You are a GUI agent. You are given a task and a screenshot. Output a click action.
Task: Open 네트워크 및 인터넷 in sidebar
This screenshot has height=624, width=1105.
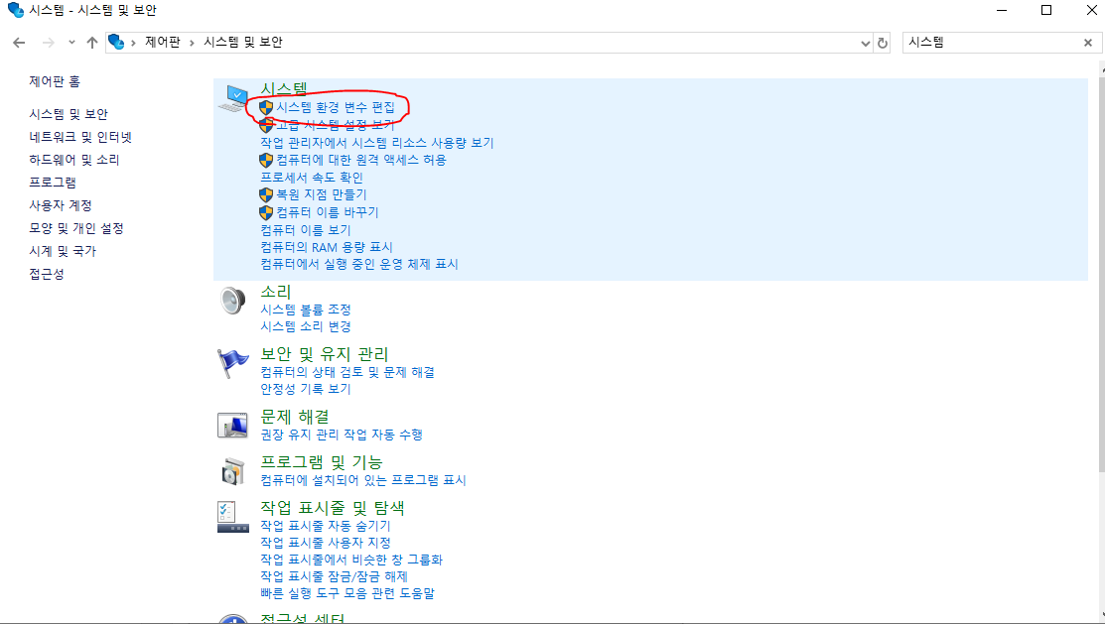point(80,137)
